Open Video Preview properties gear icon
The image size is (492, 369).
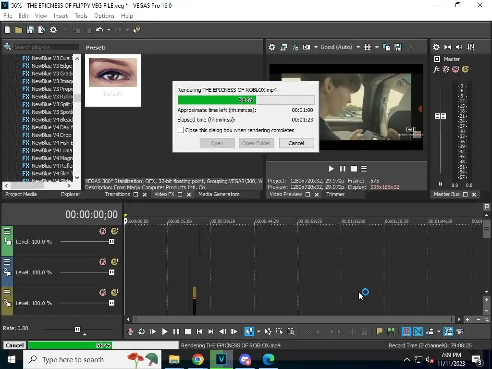(272, 47)
